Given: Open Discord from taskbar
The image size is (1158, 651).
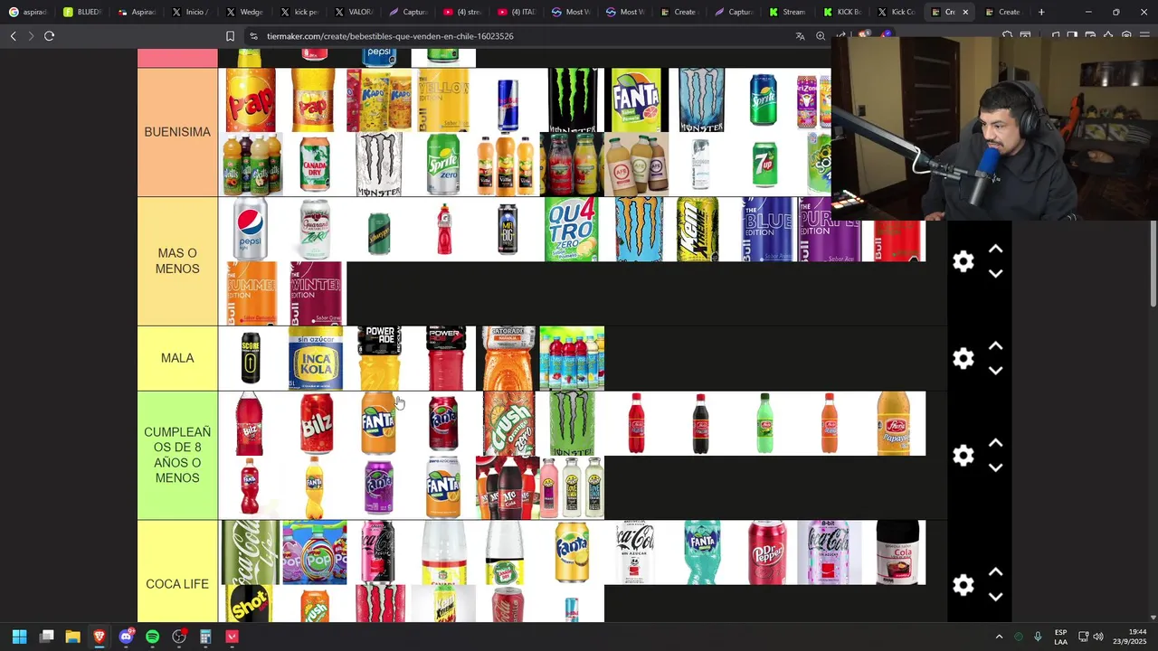Looking at the screenshot, I should [x=126, y=637].
